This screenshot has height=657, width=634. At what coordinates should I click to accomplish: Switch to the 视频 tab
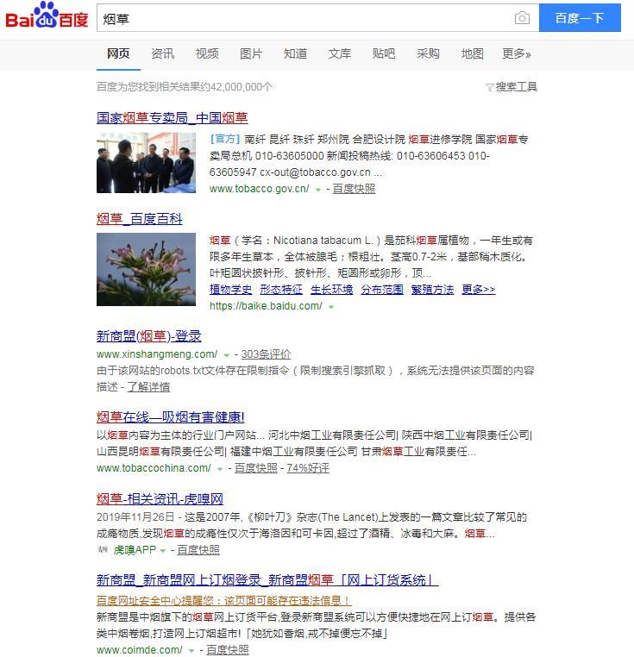point(207,53)
